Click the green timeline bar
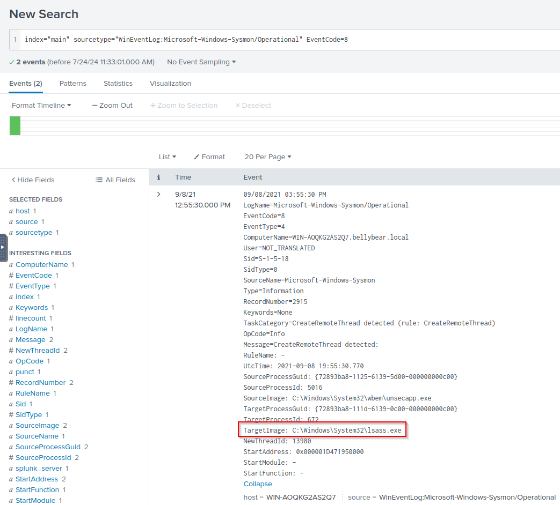Screen dimensions: 560x505 coord(15,126)
